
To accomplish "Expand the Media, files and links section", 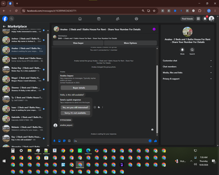I will pos(187,73).
